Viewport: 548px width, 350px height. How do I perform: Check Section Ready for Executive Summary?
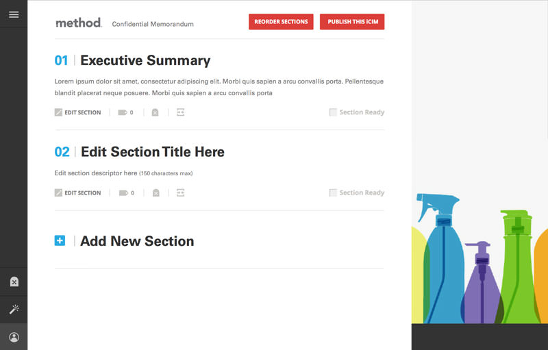[333, 112]
